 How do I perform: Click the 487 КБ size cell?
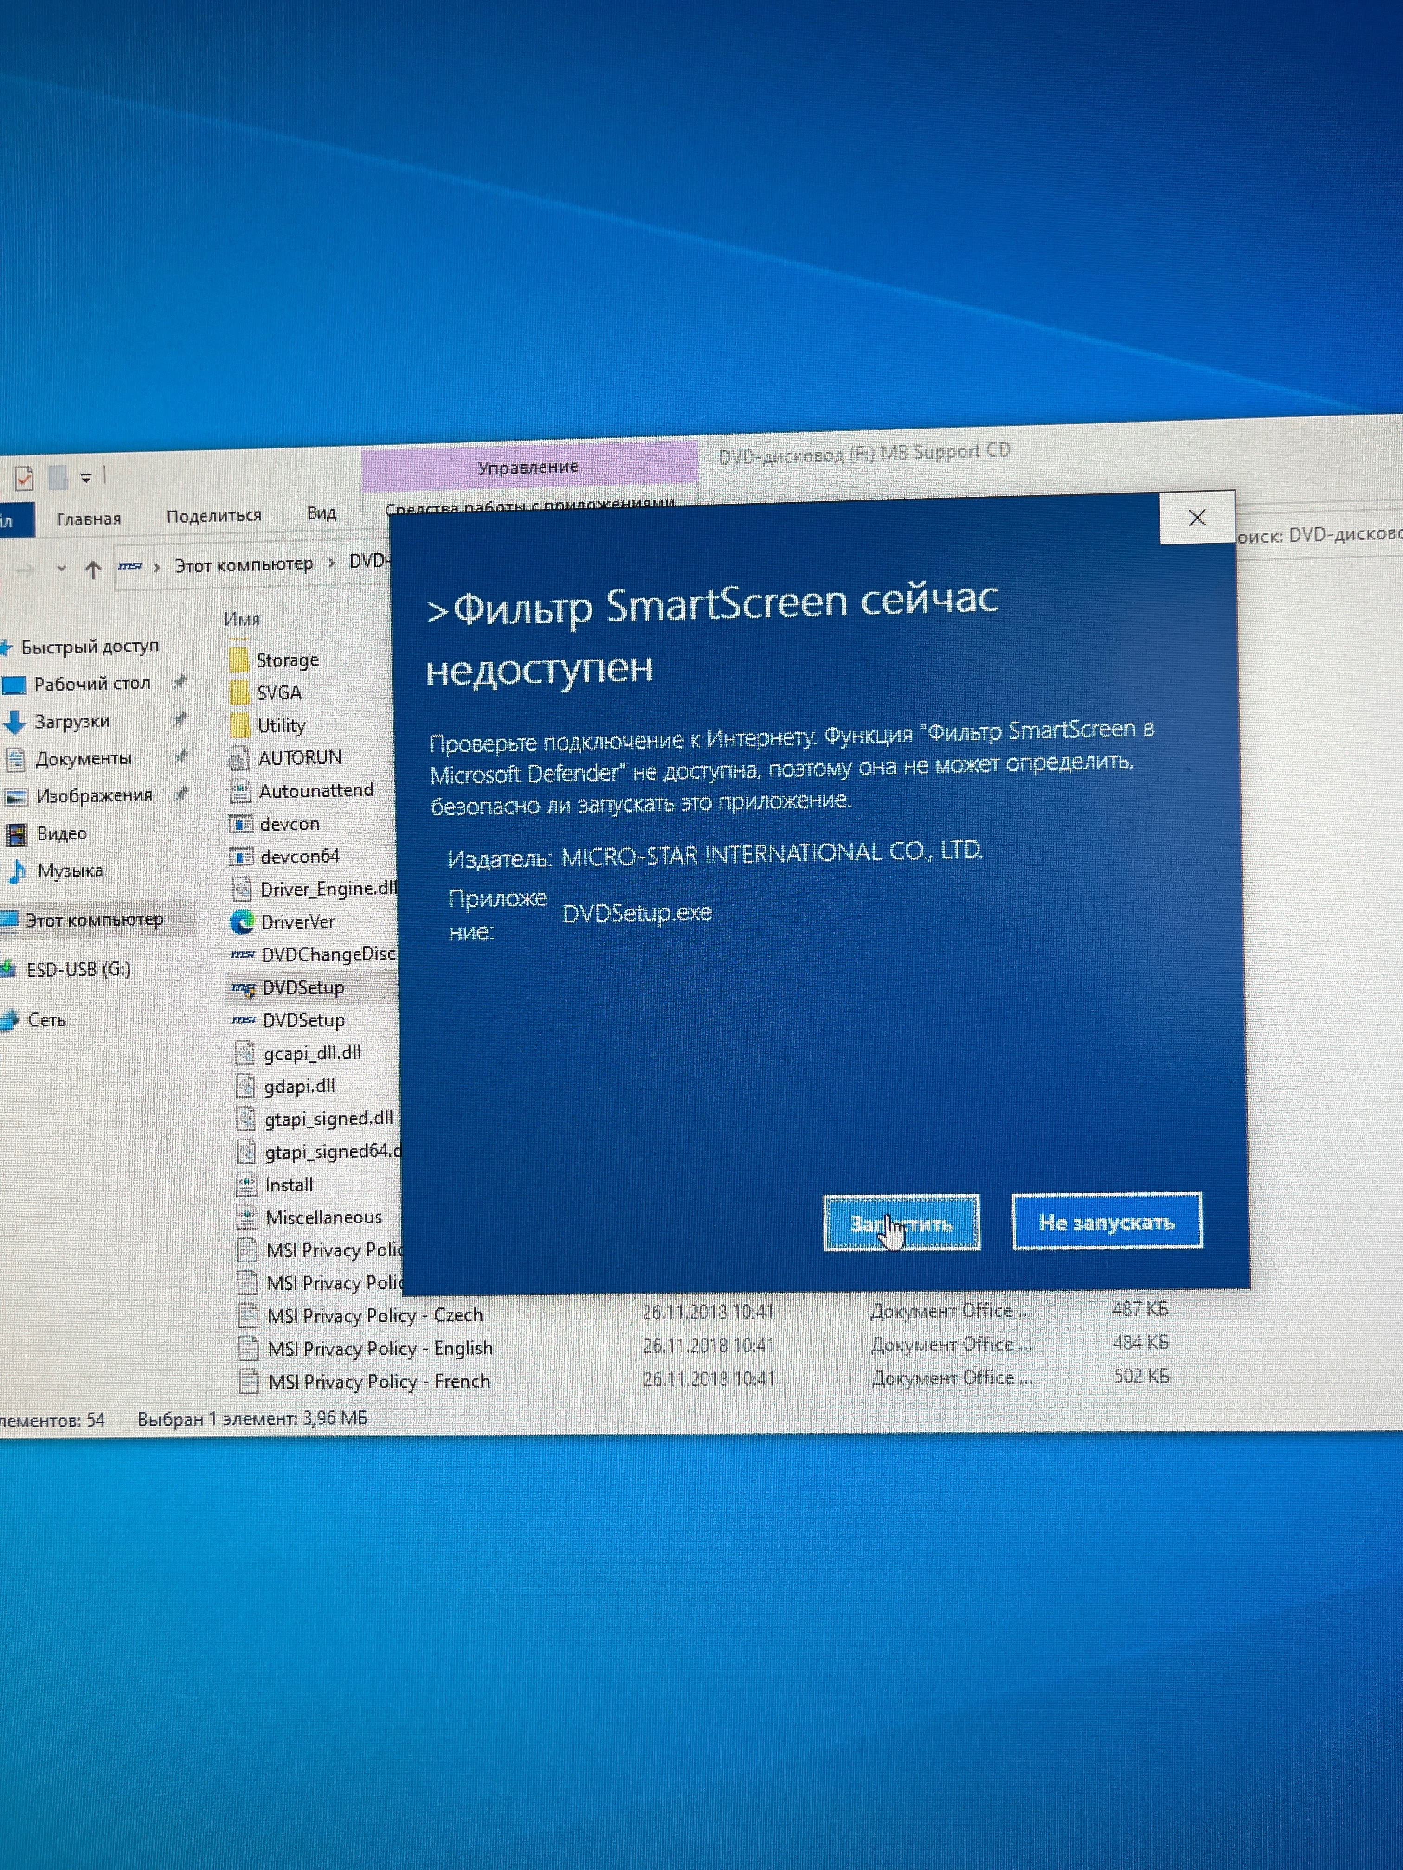tap(1140, 1309)
